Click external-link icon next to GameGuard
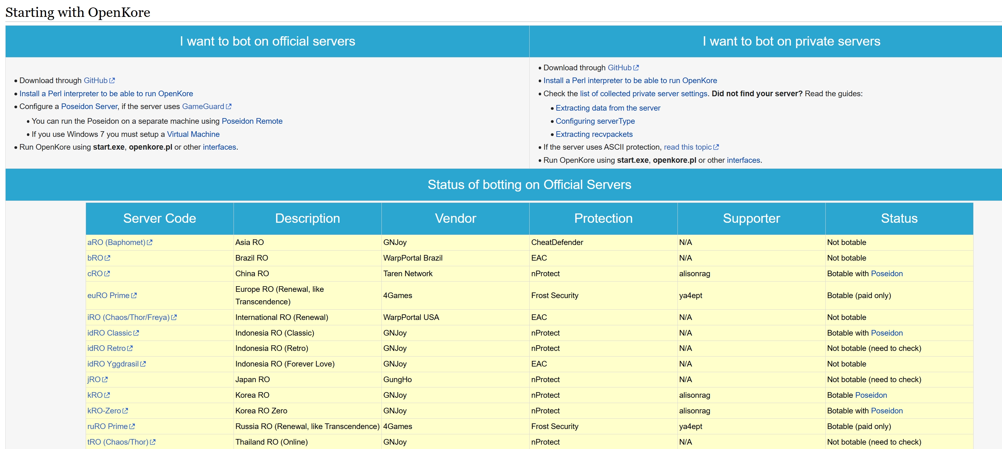The width and height of the screenshot is (1002, 449). coord(229,107)
